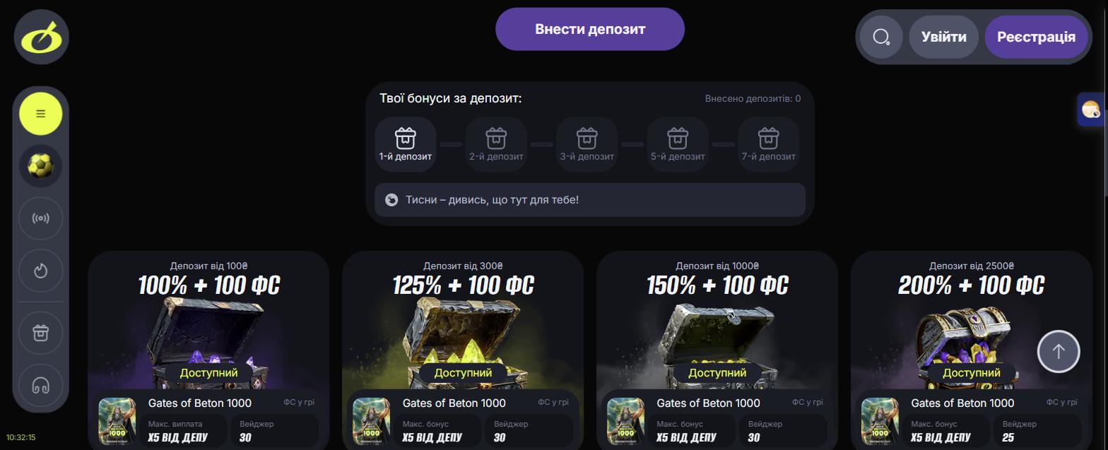The image size is (1108, 450).
Task: Open the yellow hamburger menu button
Action: click(x=41, y=114)
